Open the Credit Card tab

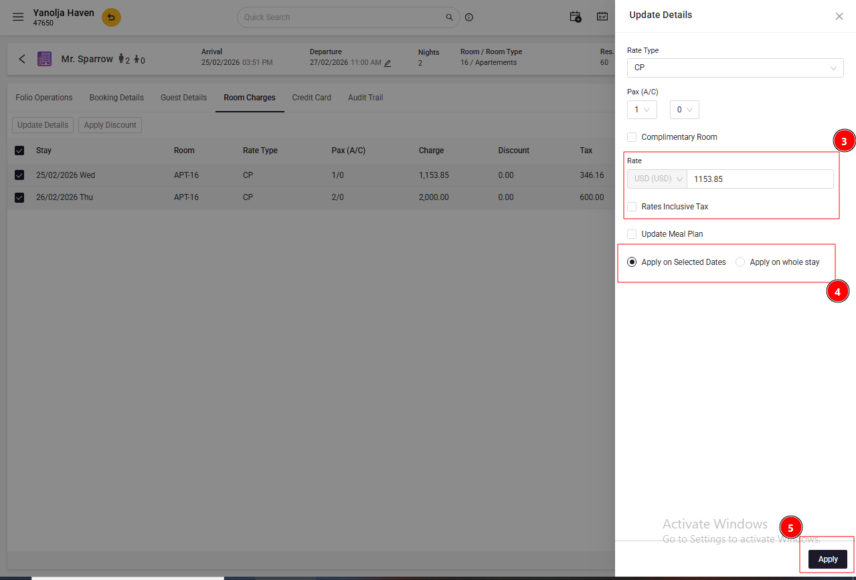point(312,98)
